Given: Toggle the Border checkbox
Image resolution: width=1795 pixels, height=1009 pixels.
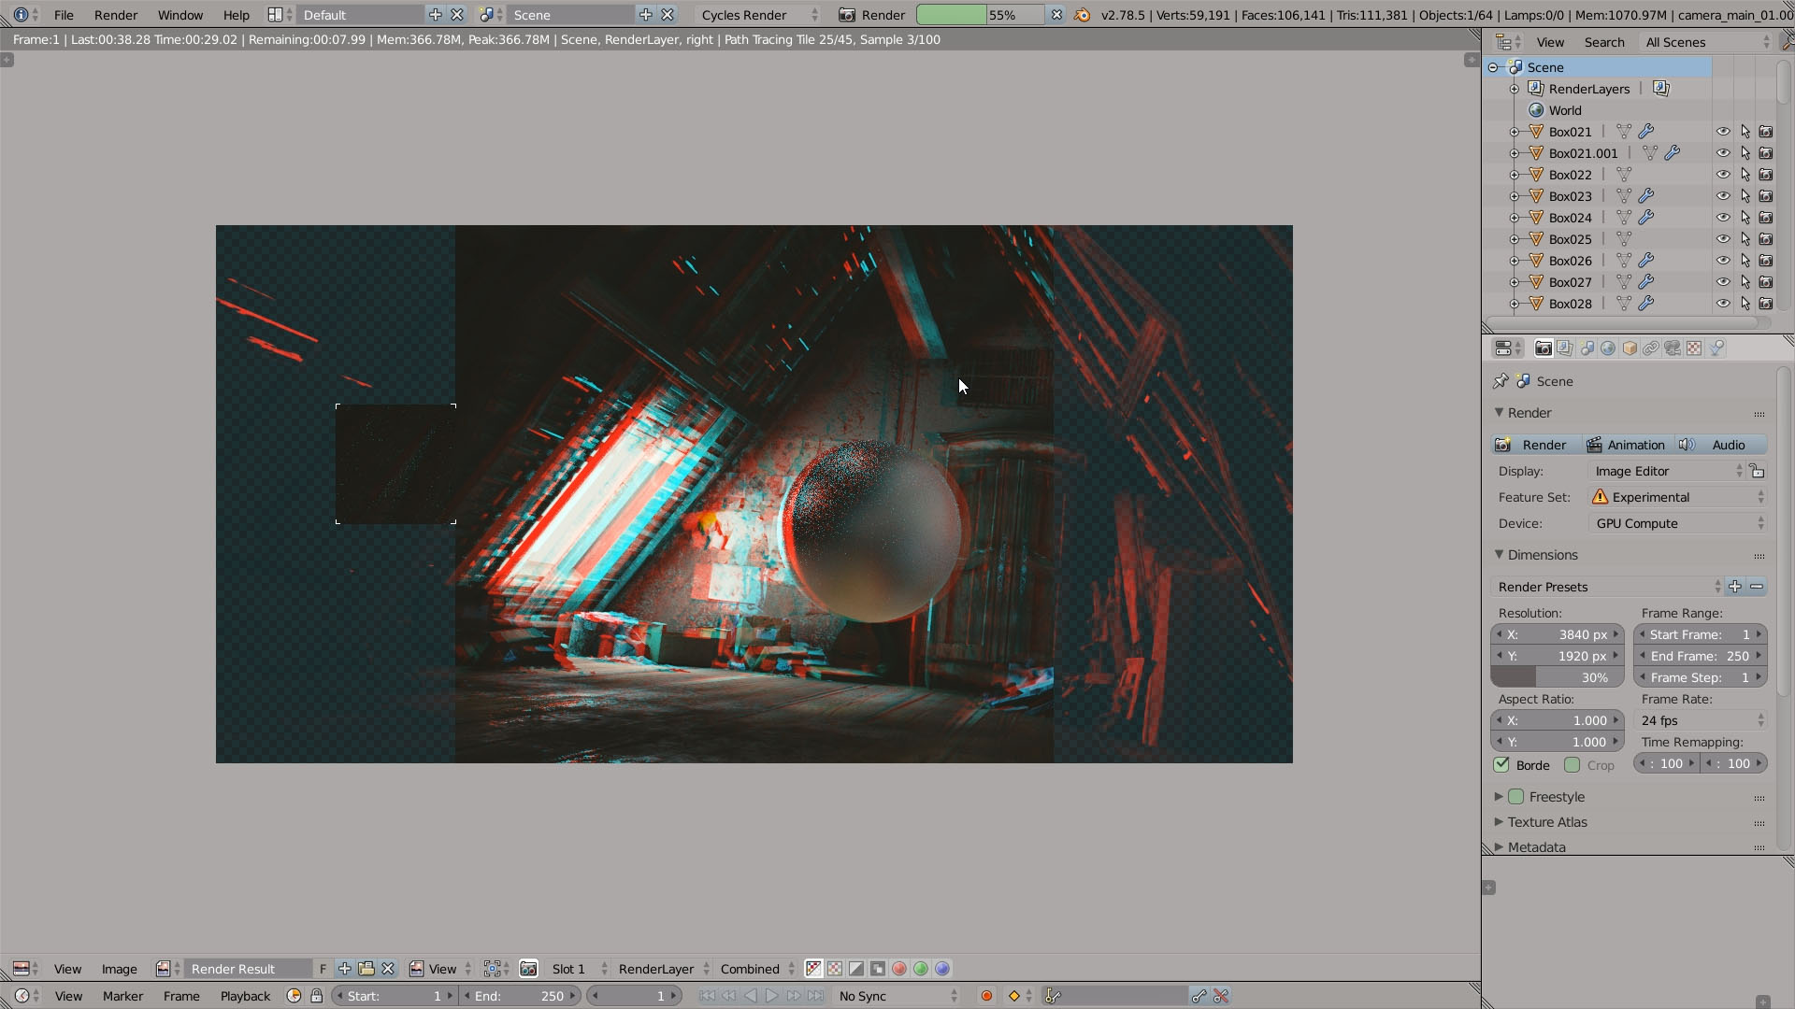Looking at the screenshot, I should point(1501,764).
